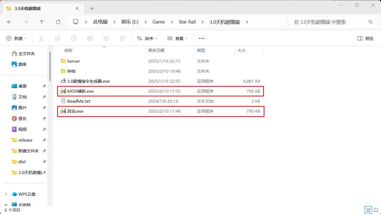Screen dimensions: 381x214
Task: Open the 查看 view dropdown
Action: pyautogui.click(x=177, y=38)
